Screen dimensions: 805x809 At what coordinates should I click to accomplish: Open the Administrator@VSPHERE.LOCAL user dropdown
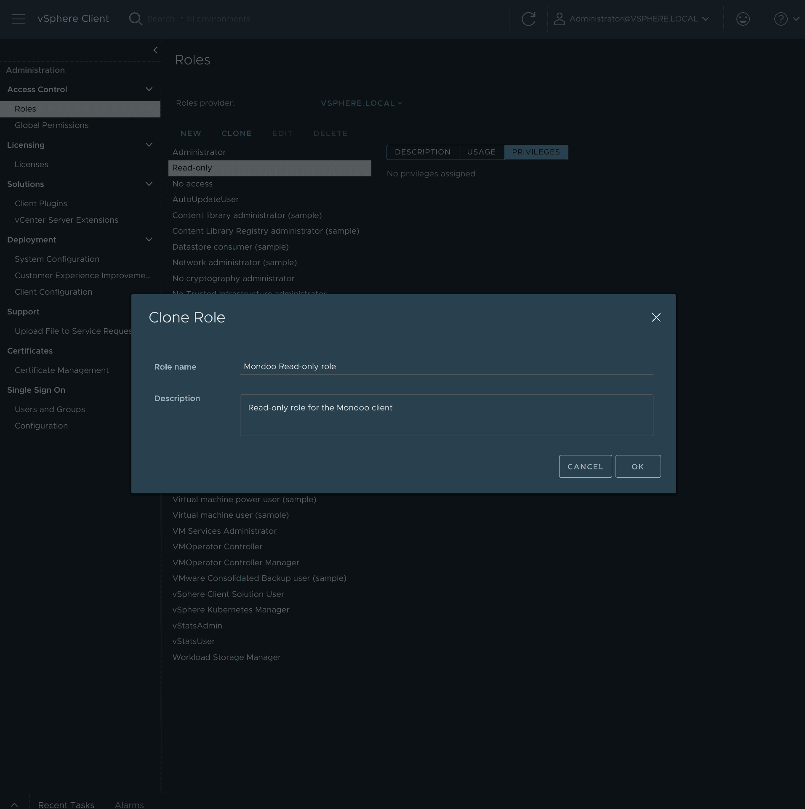pyautogui.click(x=632, y=19)
